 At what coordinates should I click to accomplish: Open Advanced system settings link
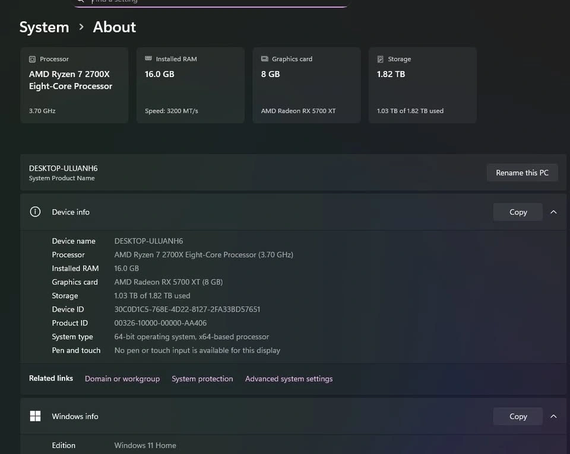coord(289,379)
